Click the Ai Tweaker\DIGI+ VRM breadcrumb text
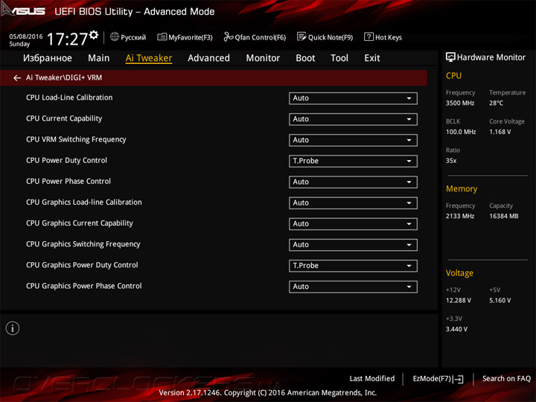This screenshot has height=402, width=536. click(64, 77)
